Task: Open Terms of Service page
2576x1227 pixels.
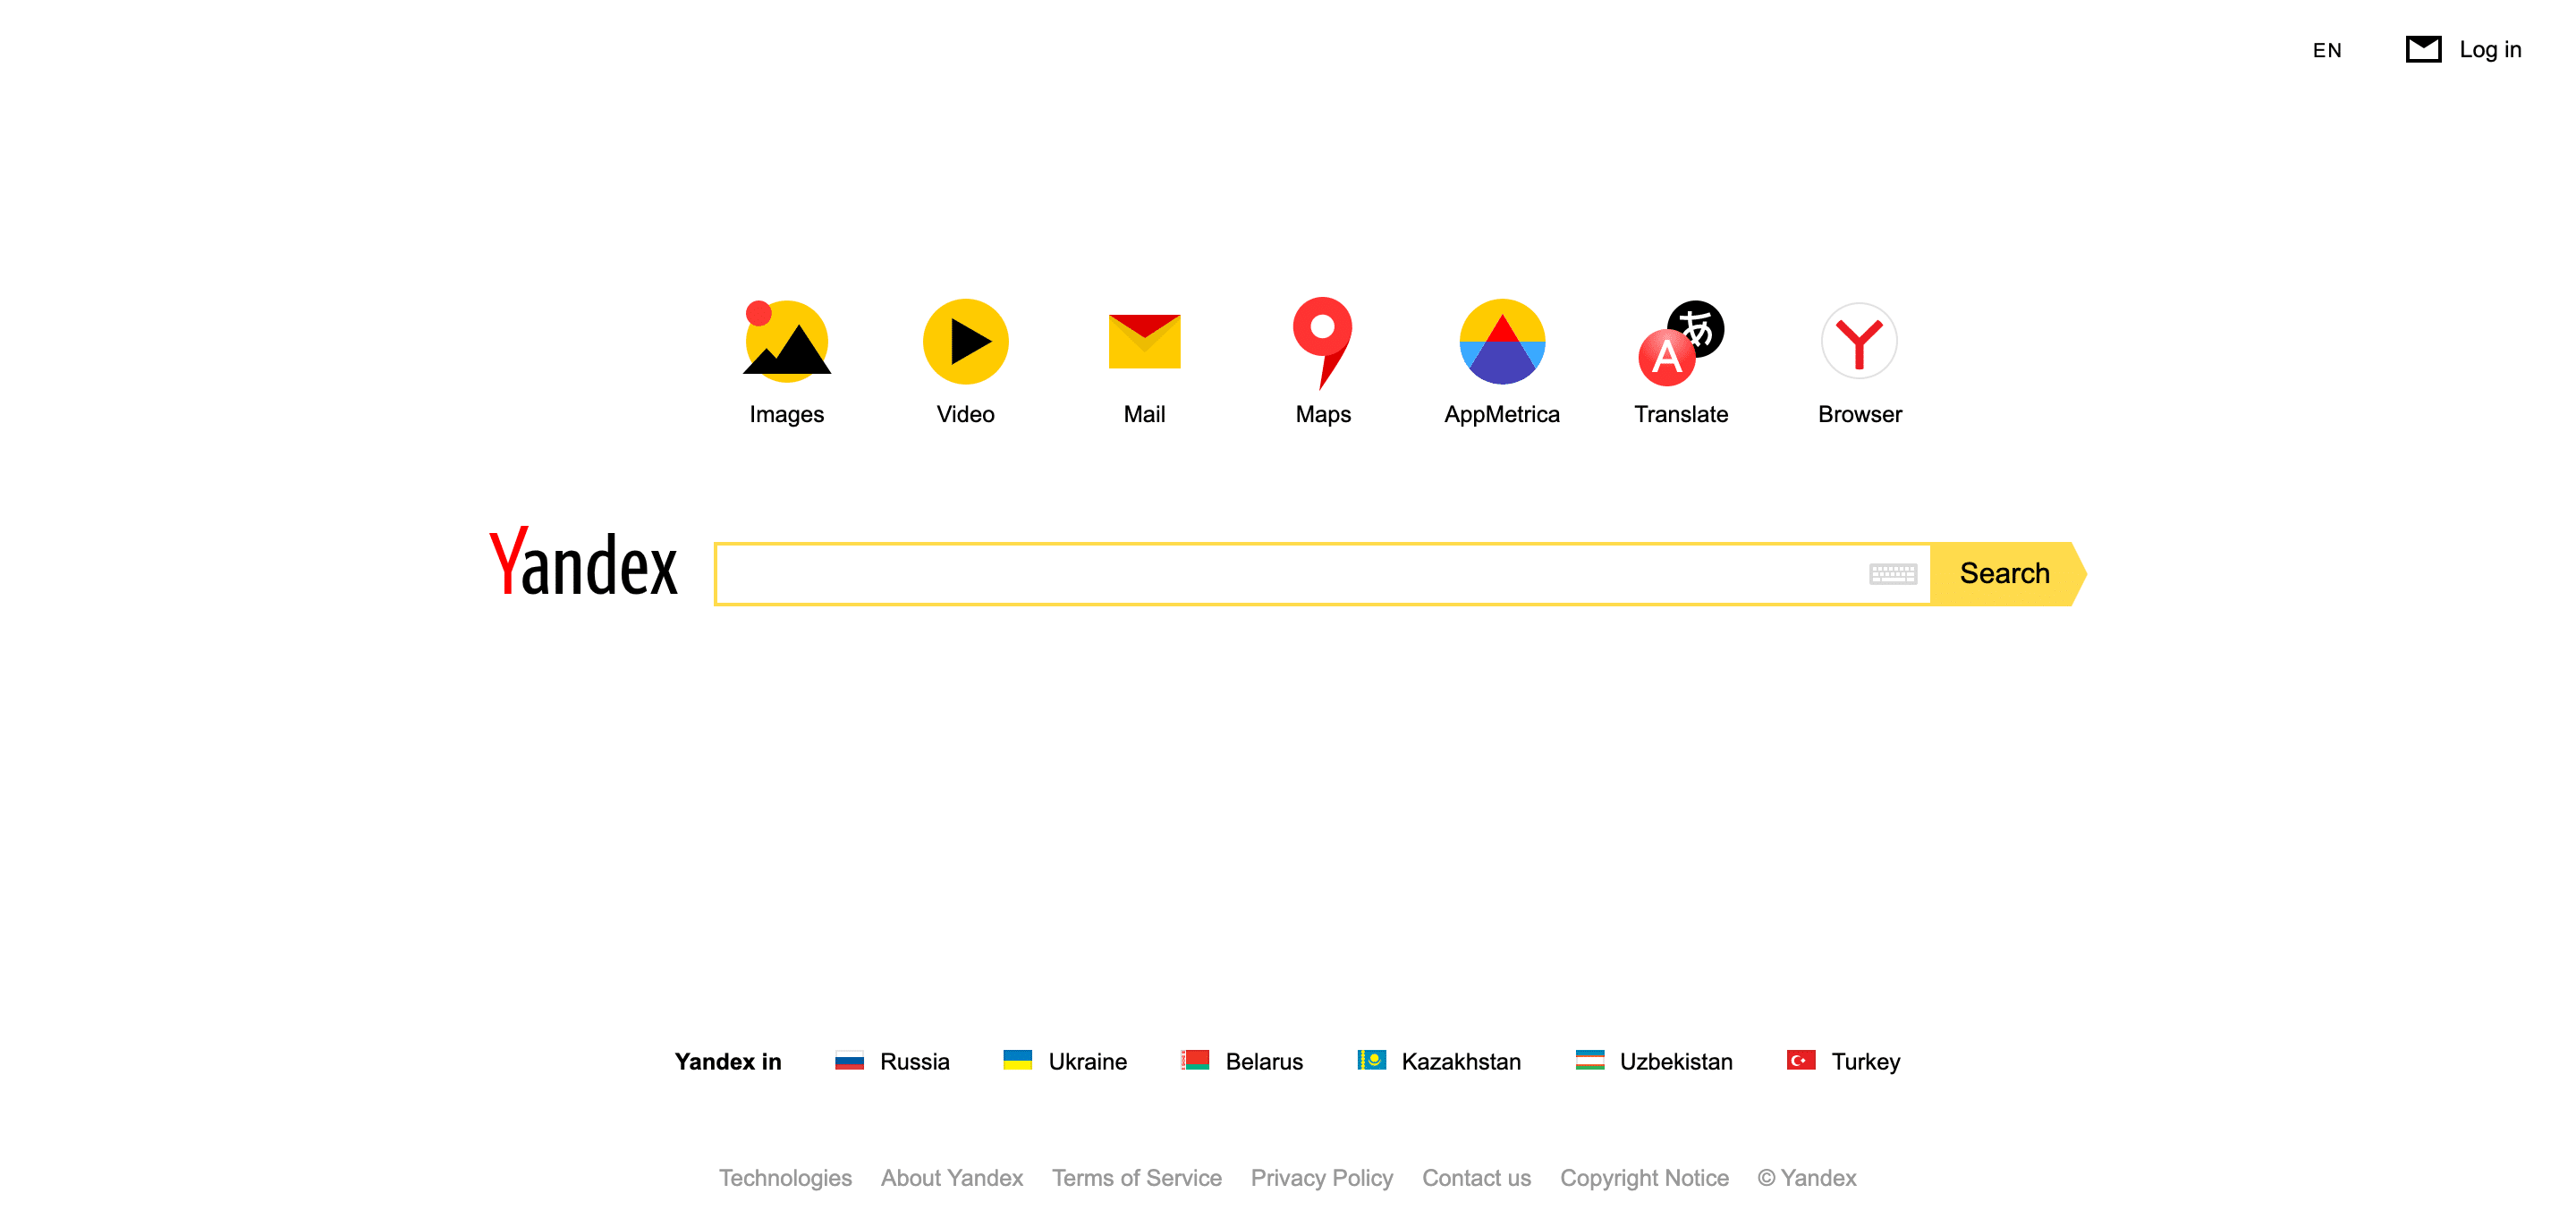Action: click(1133, 1178)
